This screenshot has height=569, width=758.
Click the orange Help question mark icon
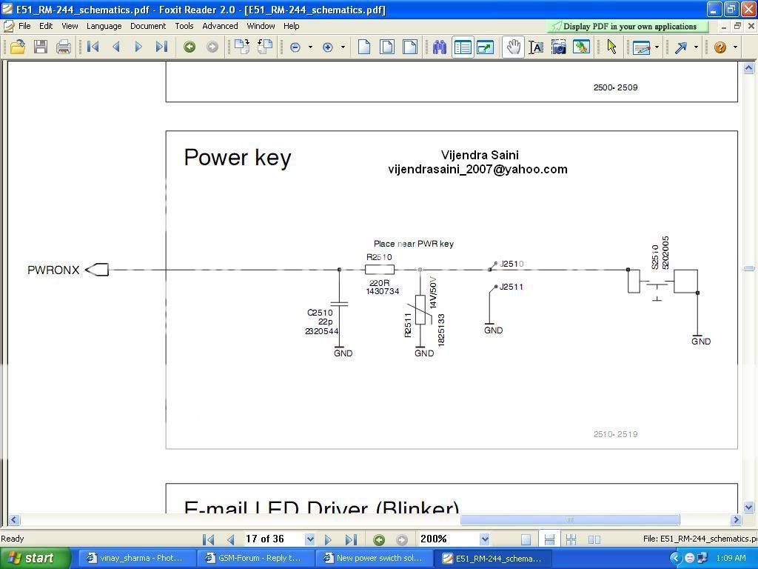click(720, 47)
